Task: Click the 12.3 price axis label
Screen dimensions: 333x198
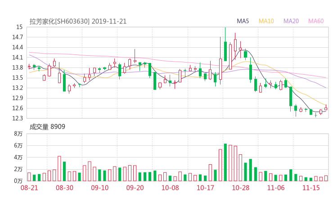Action: (18, 118)
